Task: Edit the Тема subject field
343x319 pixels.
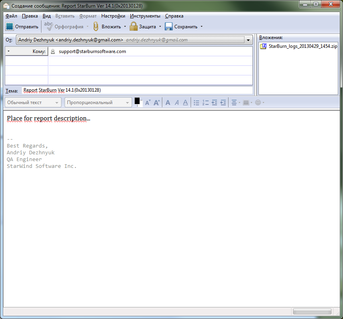Action: point(137,90)
